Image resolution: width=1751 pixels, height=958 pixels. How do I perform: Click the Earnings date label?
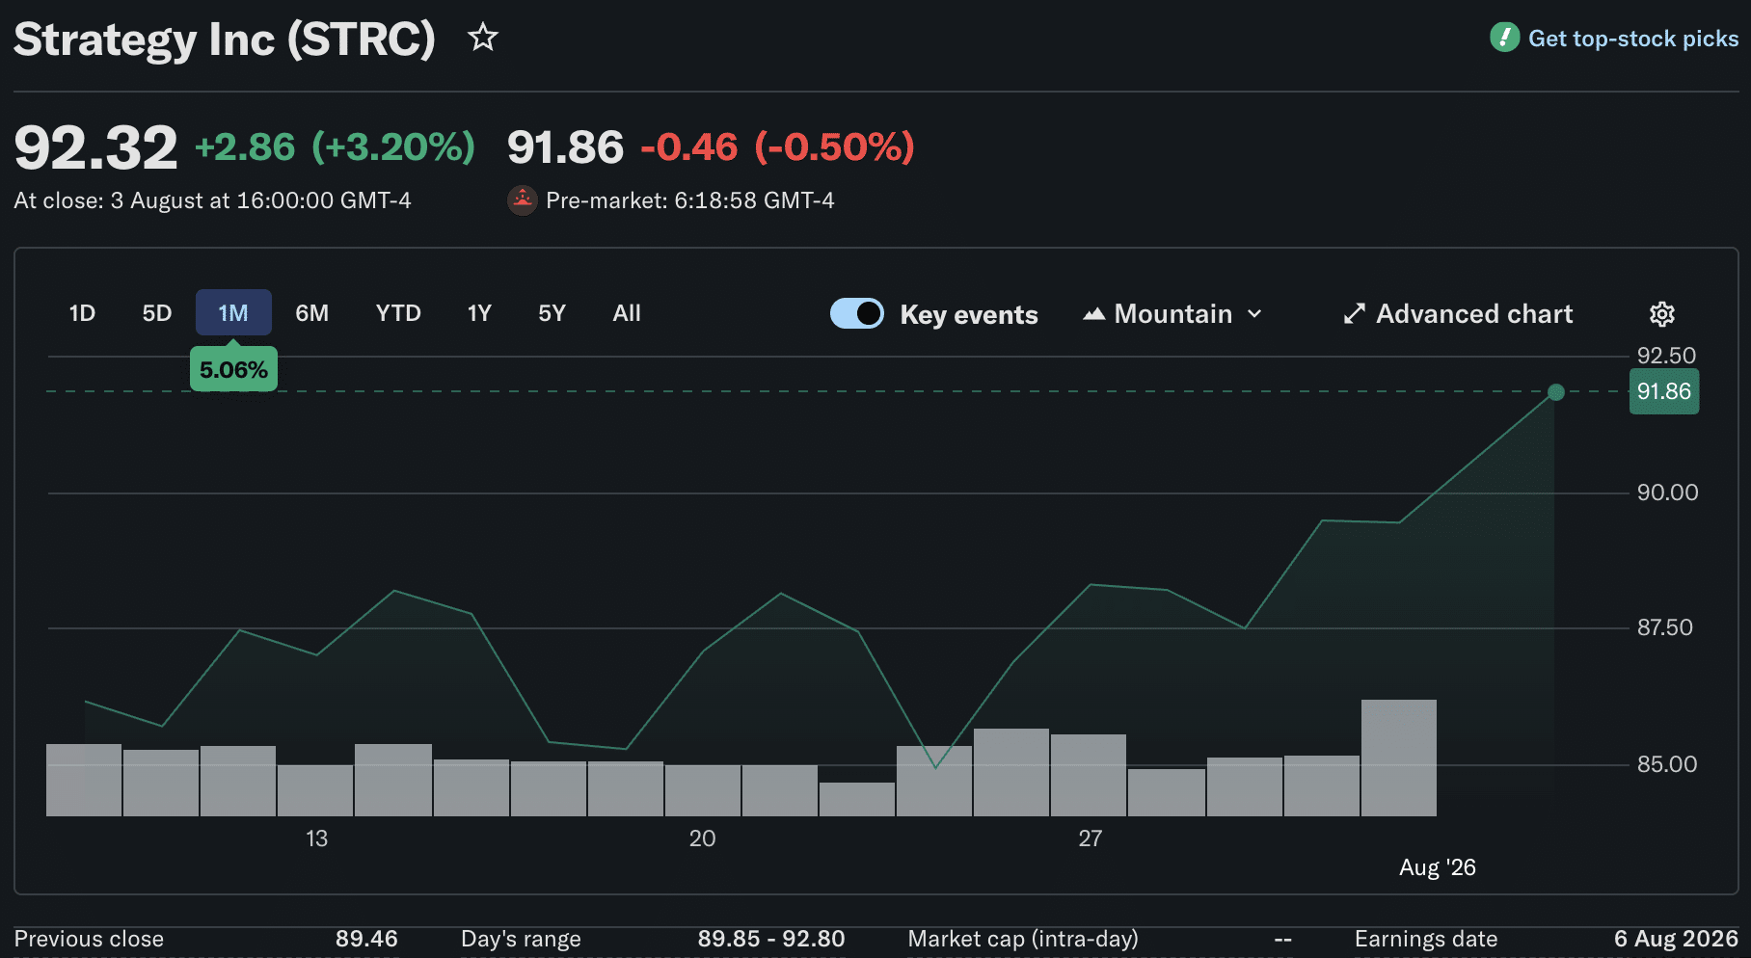coord(1426,939)
